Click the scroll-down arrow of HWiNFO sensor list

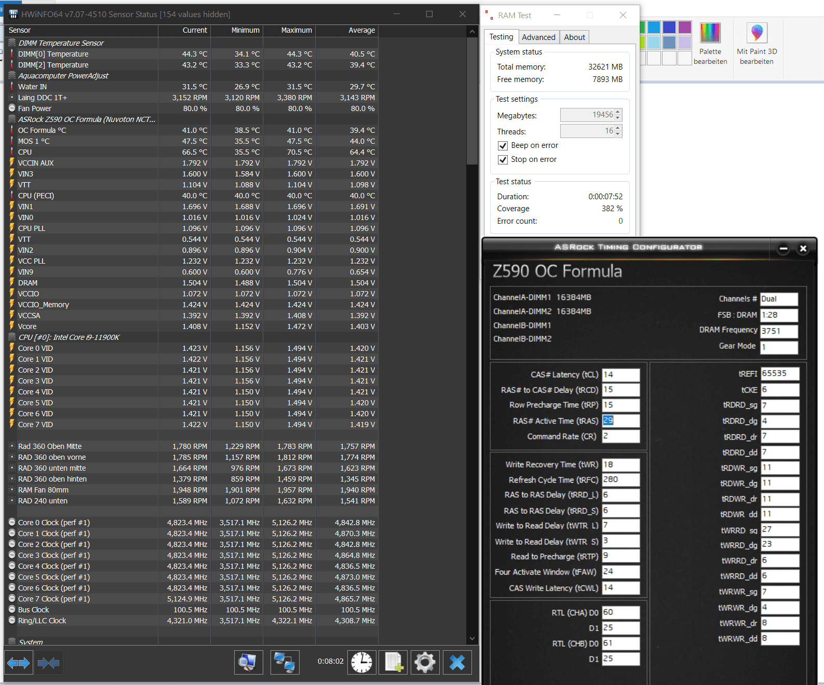(472, 639)
